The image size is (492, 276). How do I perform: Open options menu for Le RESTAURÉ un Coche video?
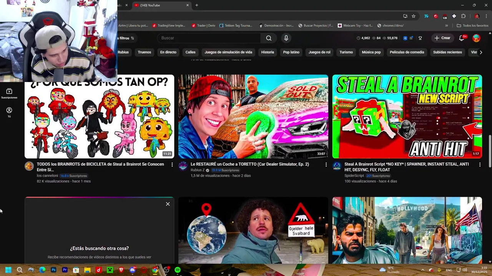(x=326, y=164)
